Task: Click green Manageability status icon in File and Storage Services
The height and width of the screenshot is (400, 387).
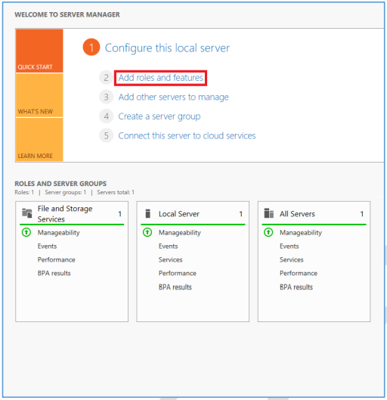Action: 26,232
